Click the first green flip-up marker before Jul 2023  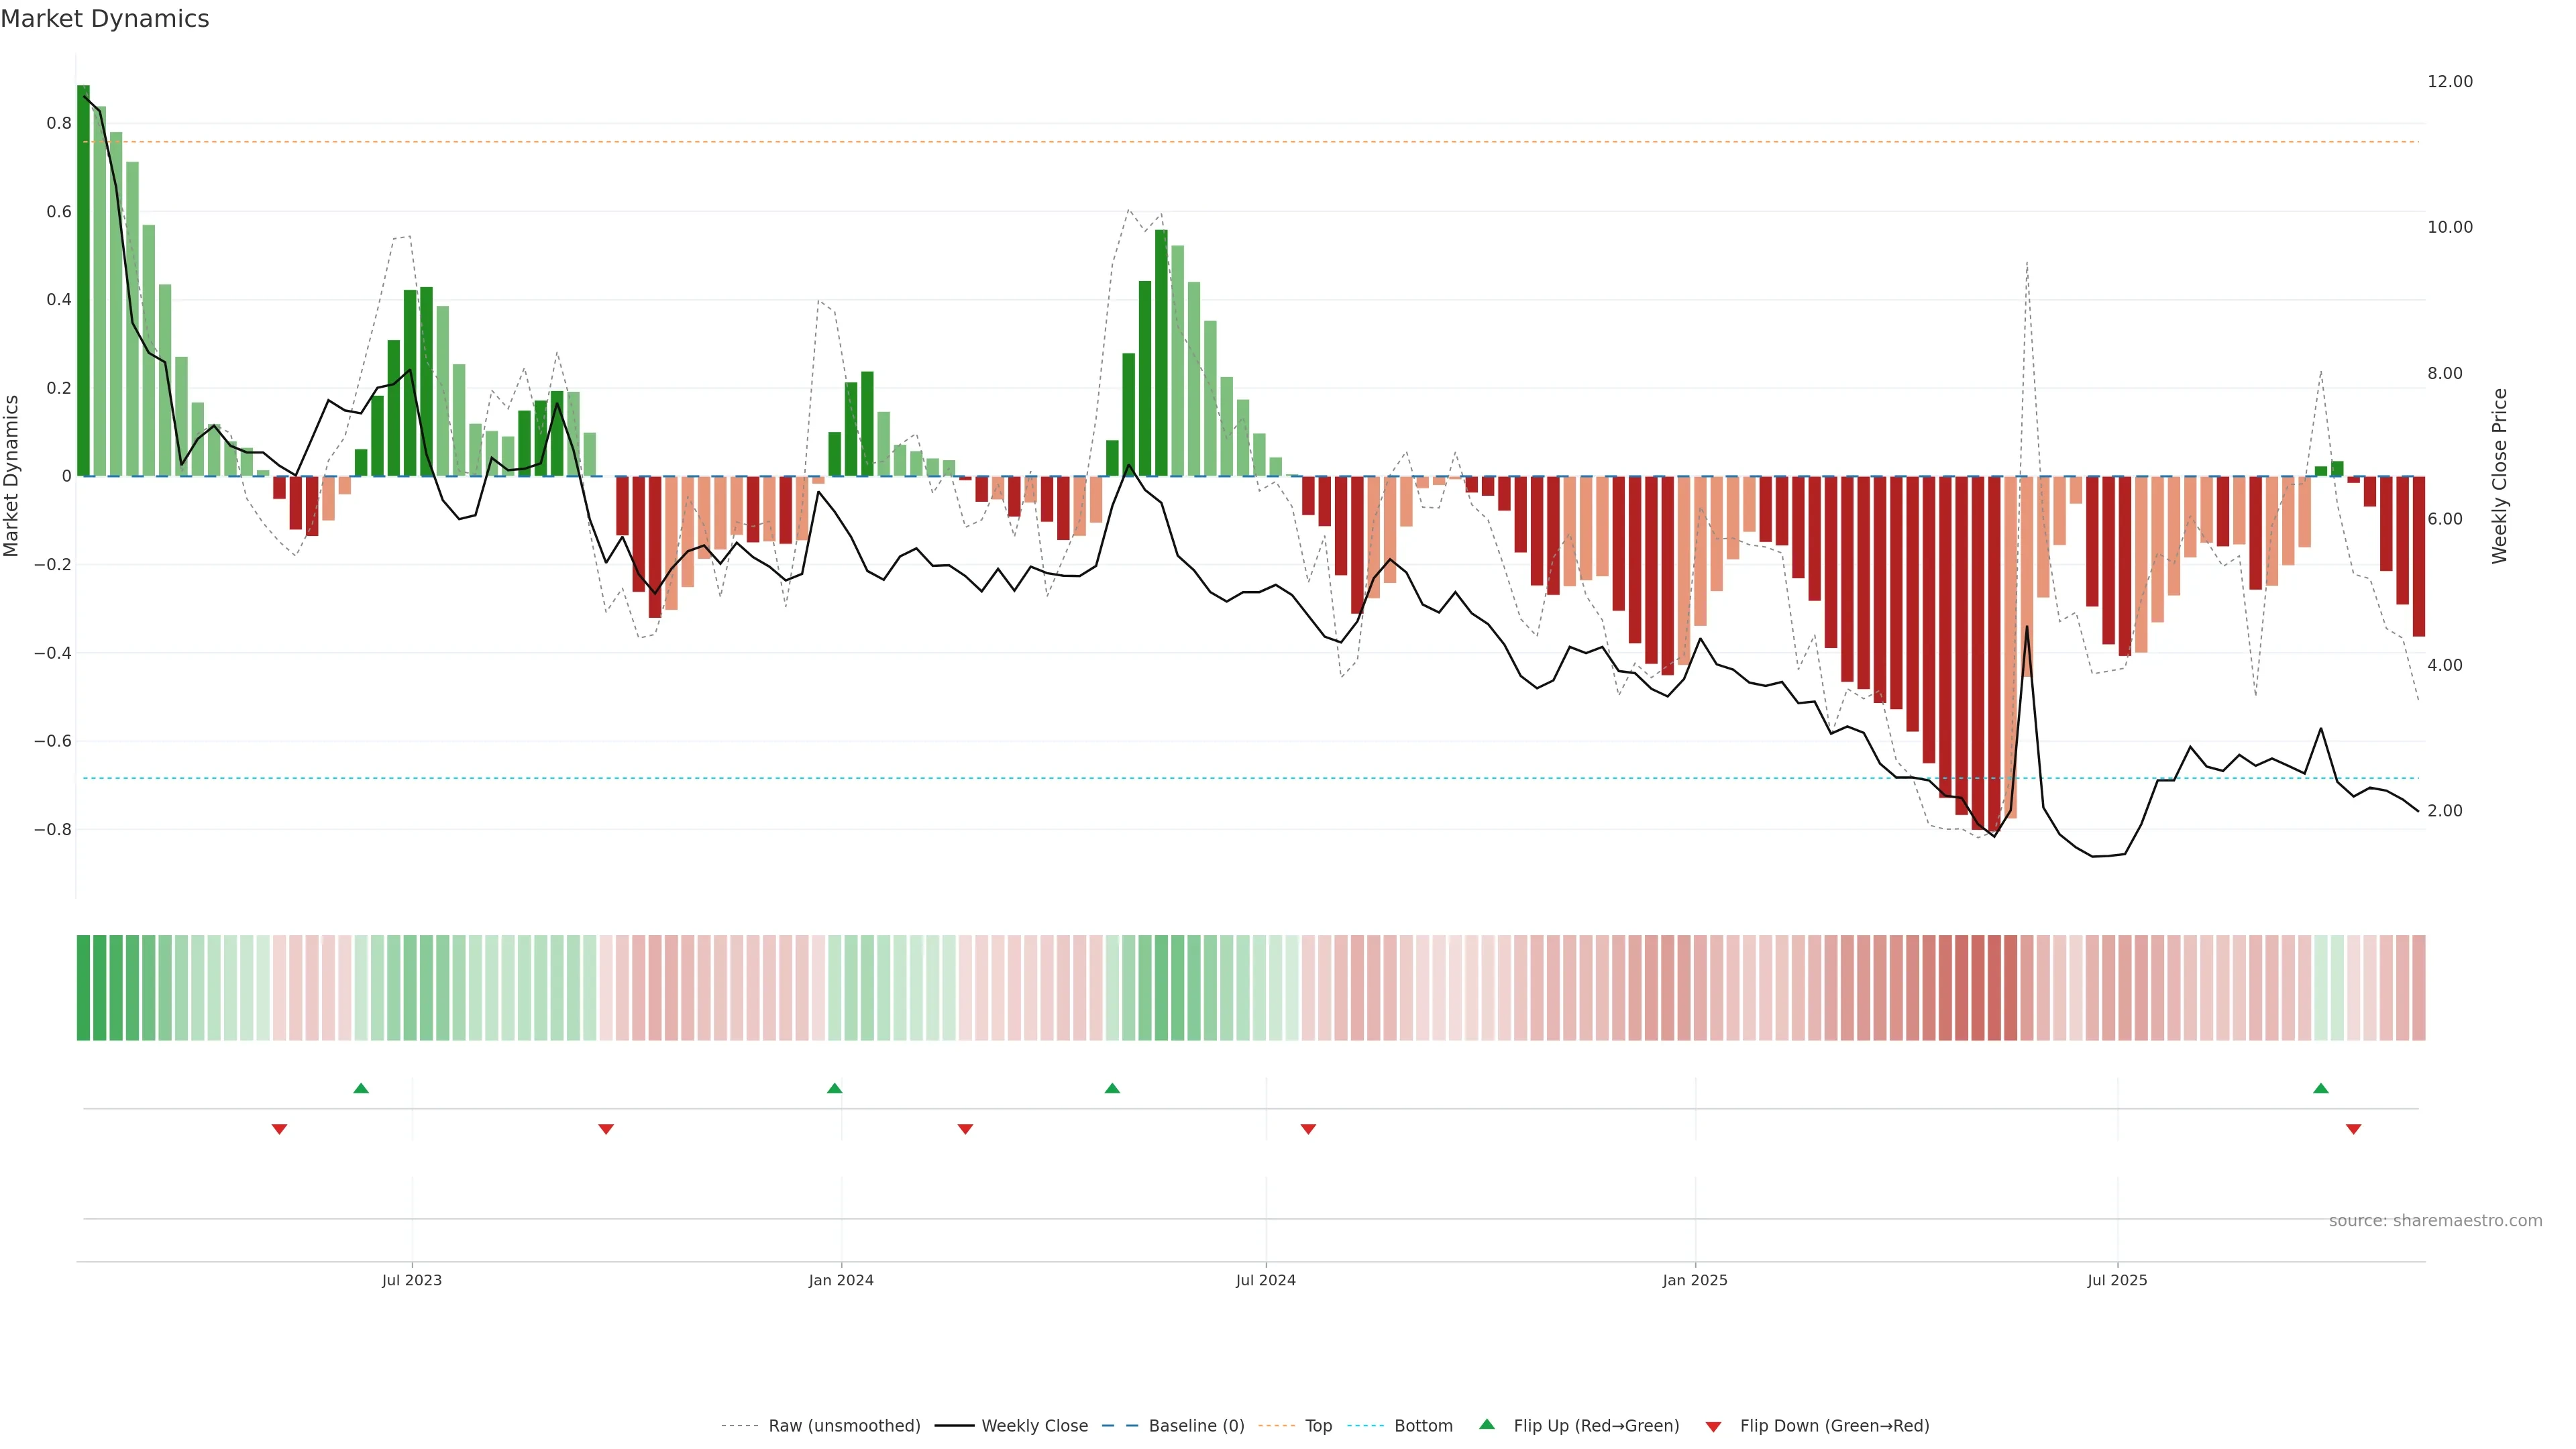pos(361,1088)
